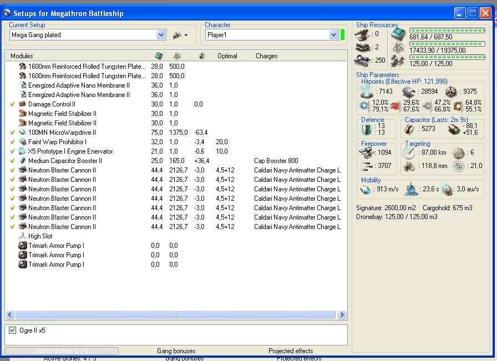Open the Current Setup dropdown
Image resolution: width=497 pixels, height=361 pixels.
point(161,35)
